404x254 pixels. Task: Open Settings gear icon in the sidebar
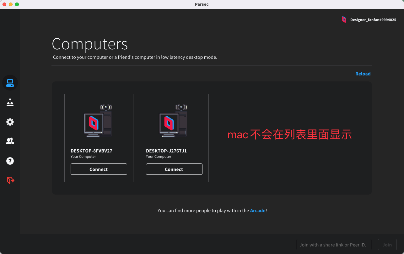click(x=10, y=122)
